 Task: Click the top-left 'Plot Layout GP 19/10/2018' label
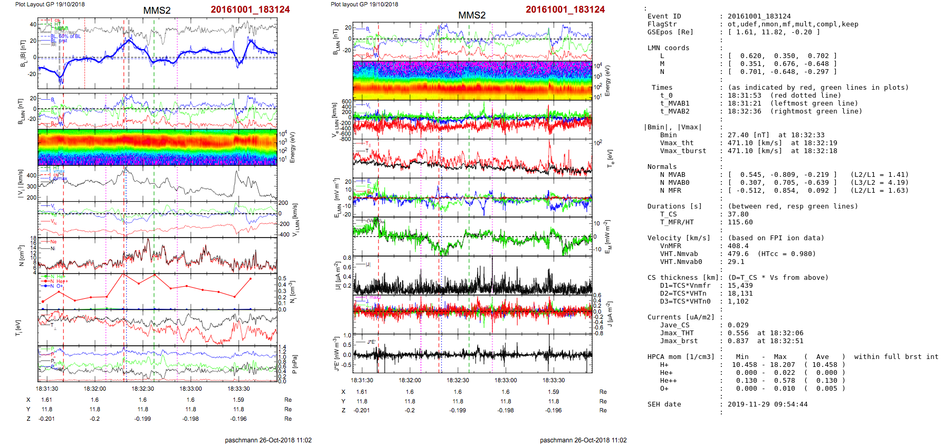[x=50, y=4]
